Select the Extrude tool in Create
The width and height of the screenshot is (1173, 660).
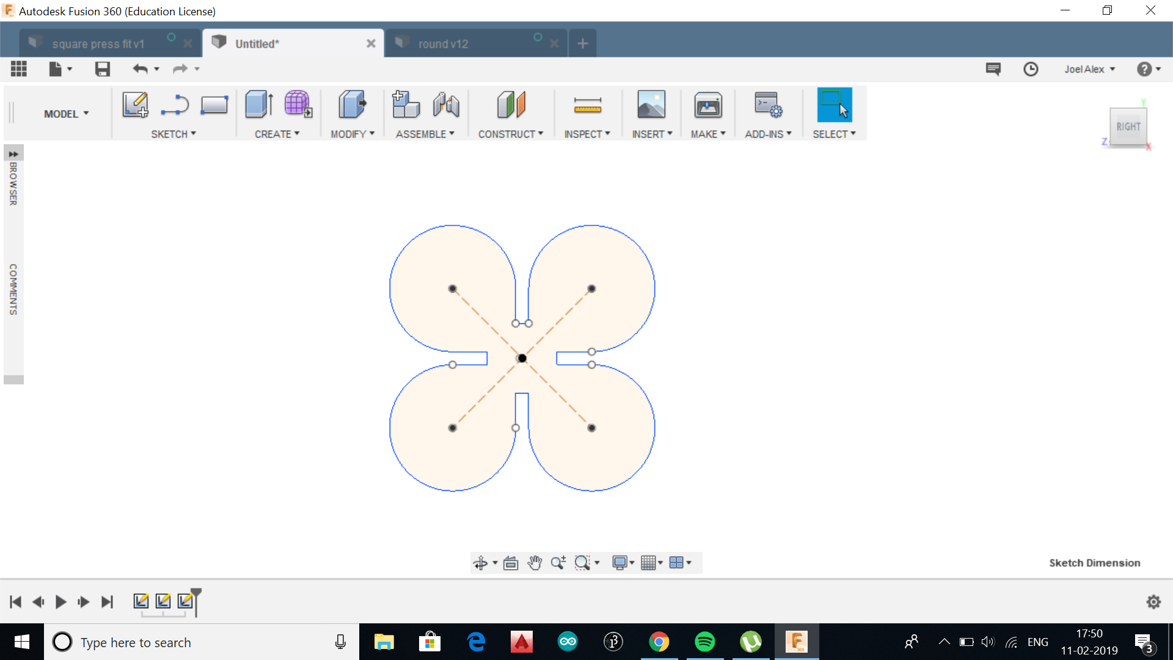pyautogui.click(x=258, y=105)
